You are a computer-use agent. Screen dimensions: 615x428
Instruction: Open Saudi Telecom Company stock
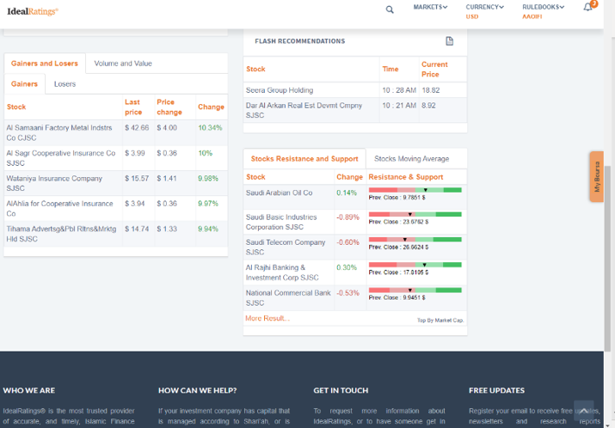286,247
